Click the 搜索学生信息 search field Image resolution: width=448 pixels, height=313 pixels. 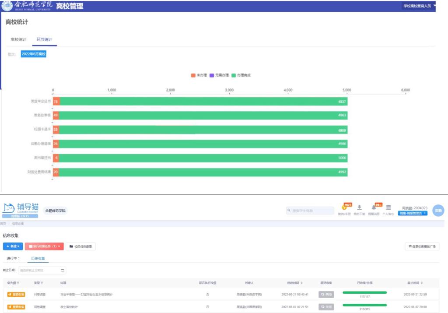pyautogui.click(x=310, y=211)
